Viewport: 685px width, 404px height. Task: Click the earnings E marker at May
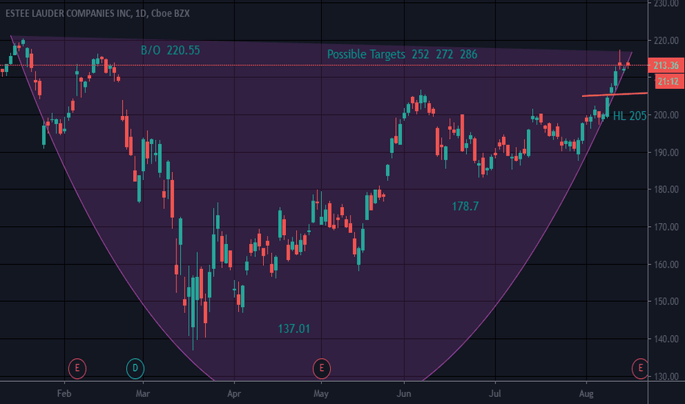[x=321, y=368]
